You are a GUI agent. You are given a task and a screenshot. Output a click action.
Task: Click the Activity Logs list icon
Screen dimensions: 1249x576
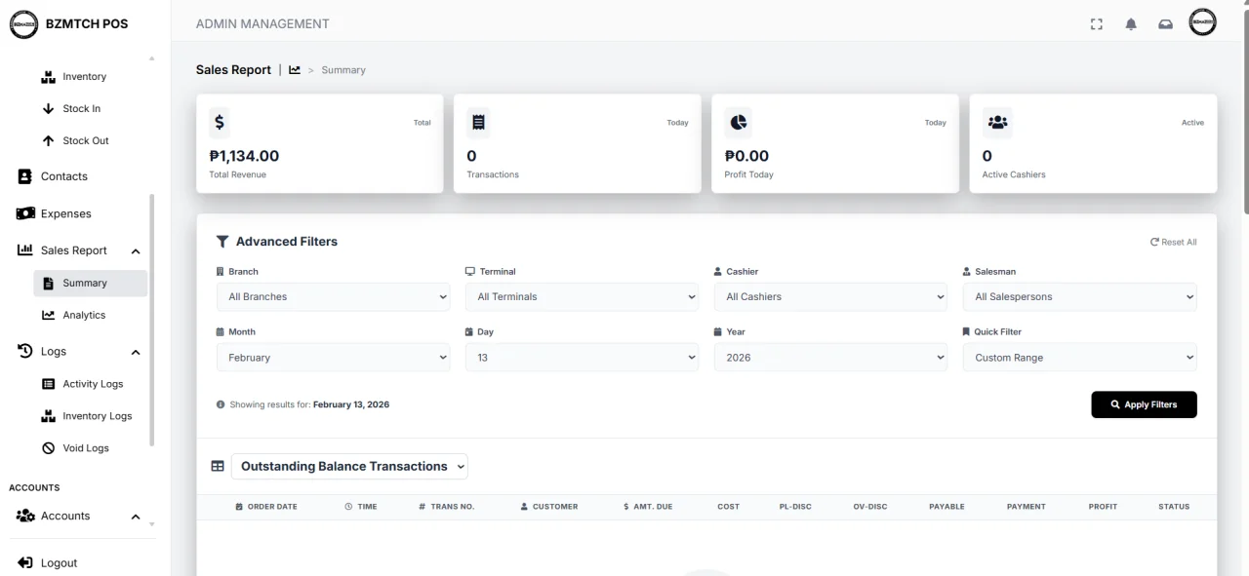(x=49, y=384)
